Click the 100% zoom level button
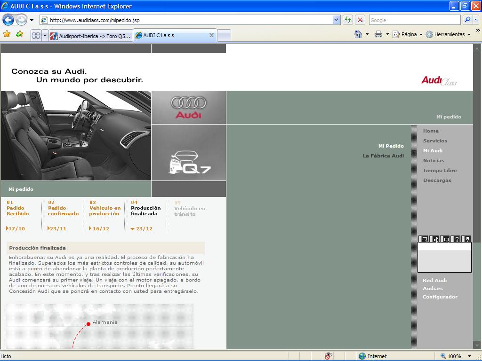Screen dimensions: 482x361 click(451, 356)
